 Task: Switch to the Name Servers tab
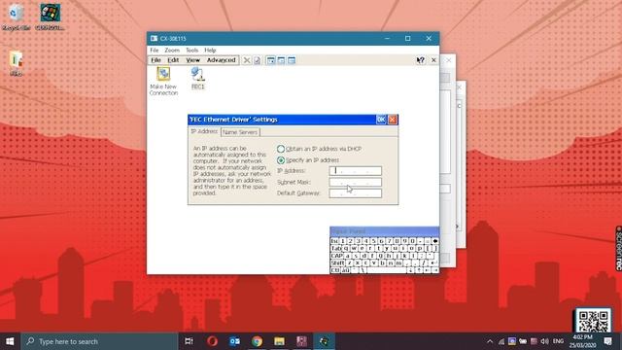point(240,132)
